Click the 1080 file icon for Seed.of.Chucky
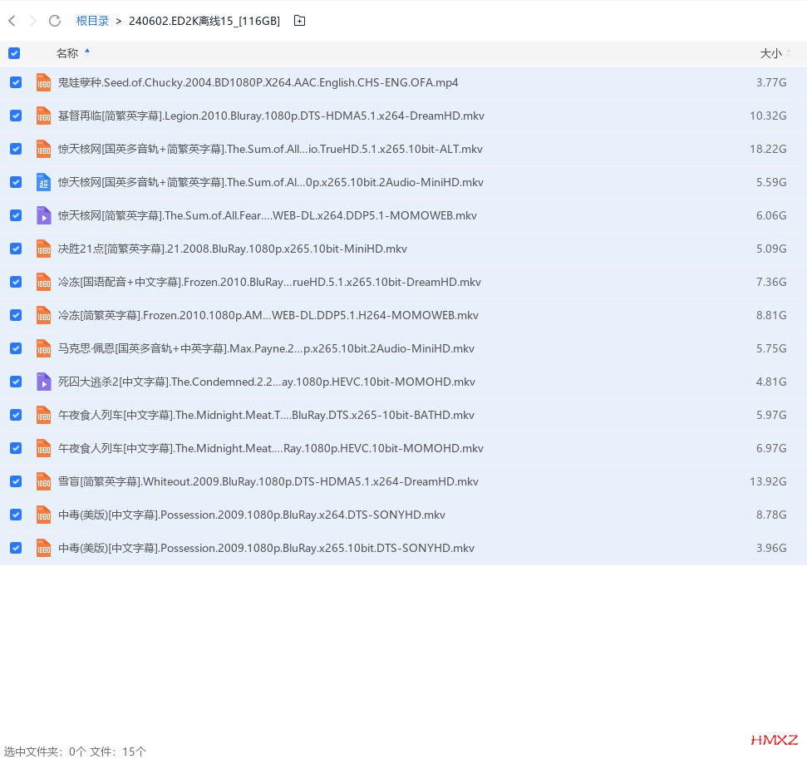 point(43,82)
